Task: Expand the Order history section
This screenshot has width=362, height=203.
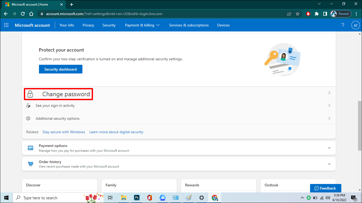Action: 329,164
